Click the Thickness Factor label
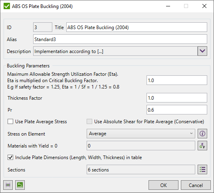The image size is (214, 193). click(x=25, y=98)
